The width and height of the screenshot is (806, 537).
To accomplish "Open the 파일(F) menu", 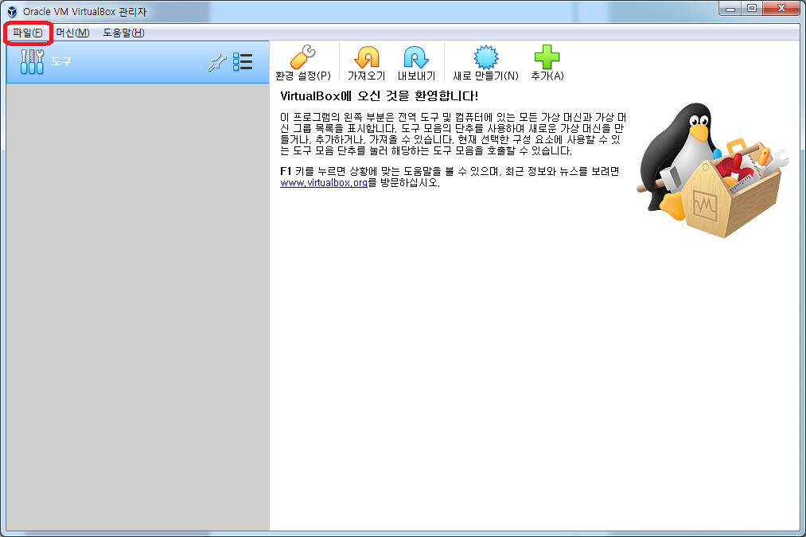I will pyautogui.click(x=28, y=33).
